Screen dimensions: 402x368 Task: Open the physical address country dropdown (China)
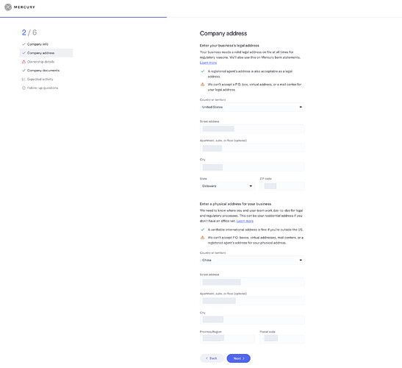pos(252,260)
